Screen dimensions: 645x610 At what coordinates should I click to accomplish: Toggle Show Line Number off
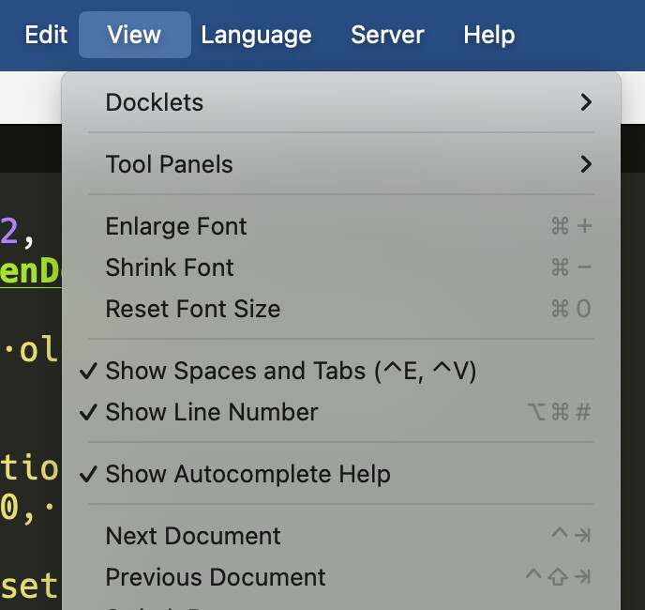point(212,412)
